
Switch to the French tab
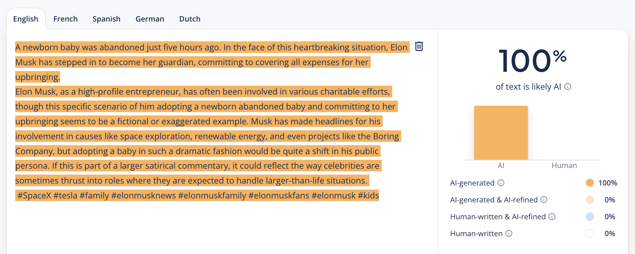(65, 19)
